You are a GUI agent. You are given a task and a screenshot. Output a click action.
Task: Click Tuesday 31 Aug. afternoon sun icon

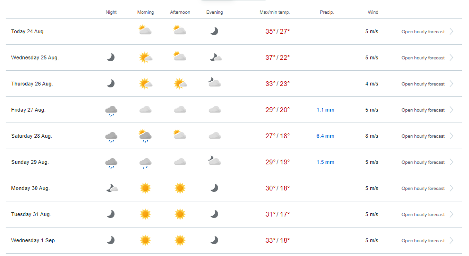pos(180,214)
